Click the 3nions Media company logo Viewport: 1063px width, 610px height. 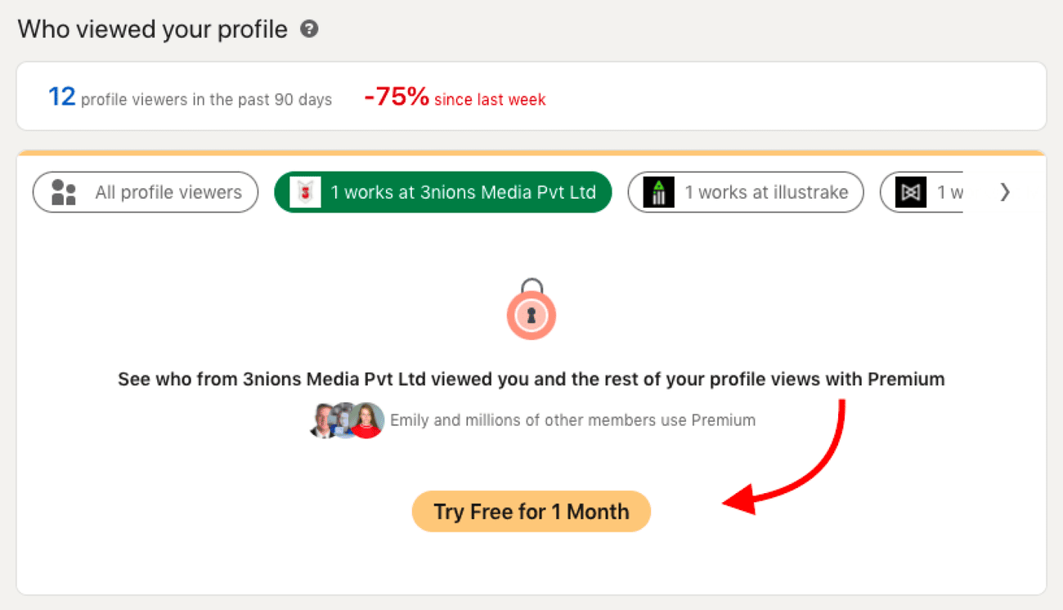(x=306, y=193)
